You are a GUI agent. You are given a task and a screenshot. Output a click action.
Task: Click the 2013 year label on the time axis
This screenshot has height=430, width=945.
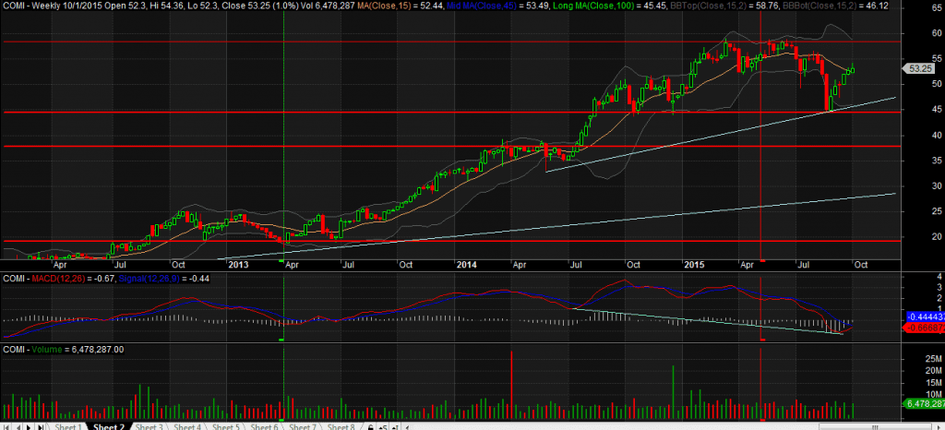(x=237, y=265)
